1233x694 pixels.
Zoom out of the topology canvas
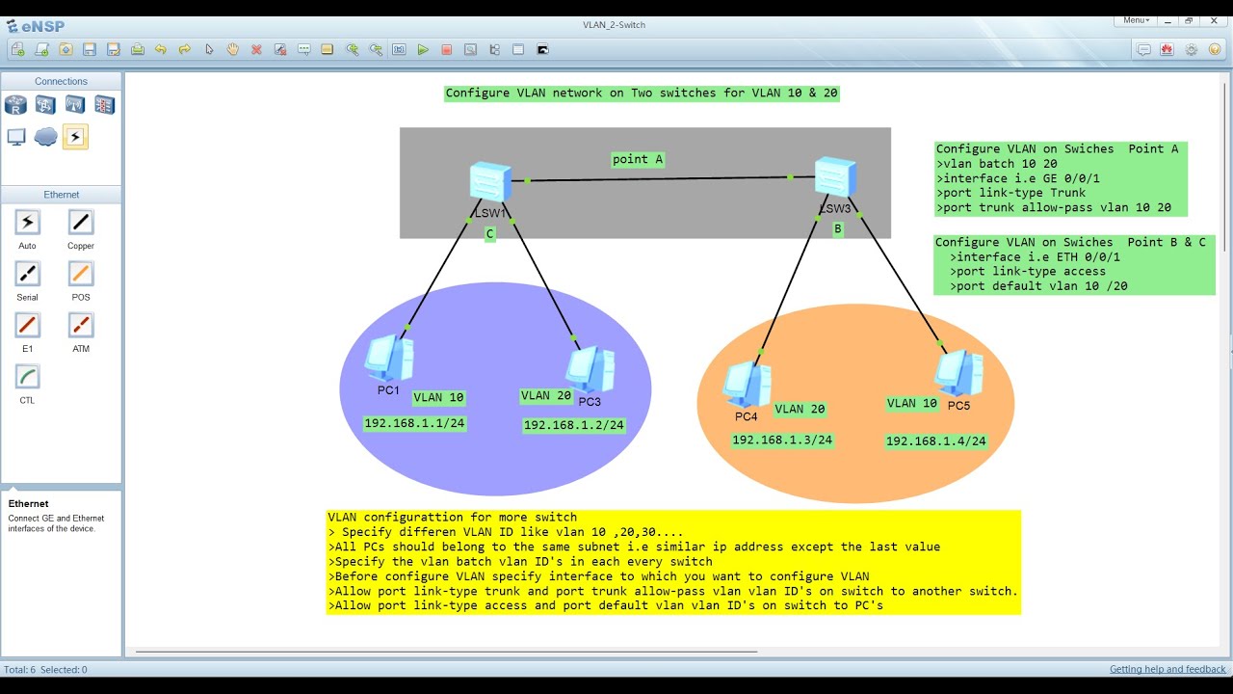tap(375, 49)
